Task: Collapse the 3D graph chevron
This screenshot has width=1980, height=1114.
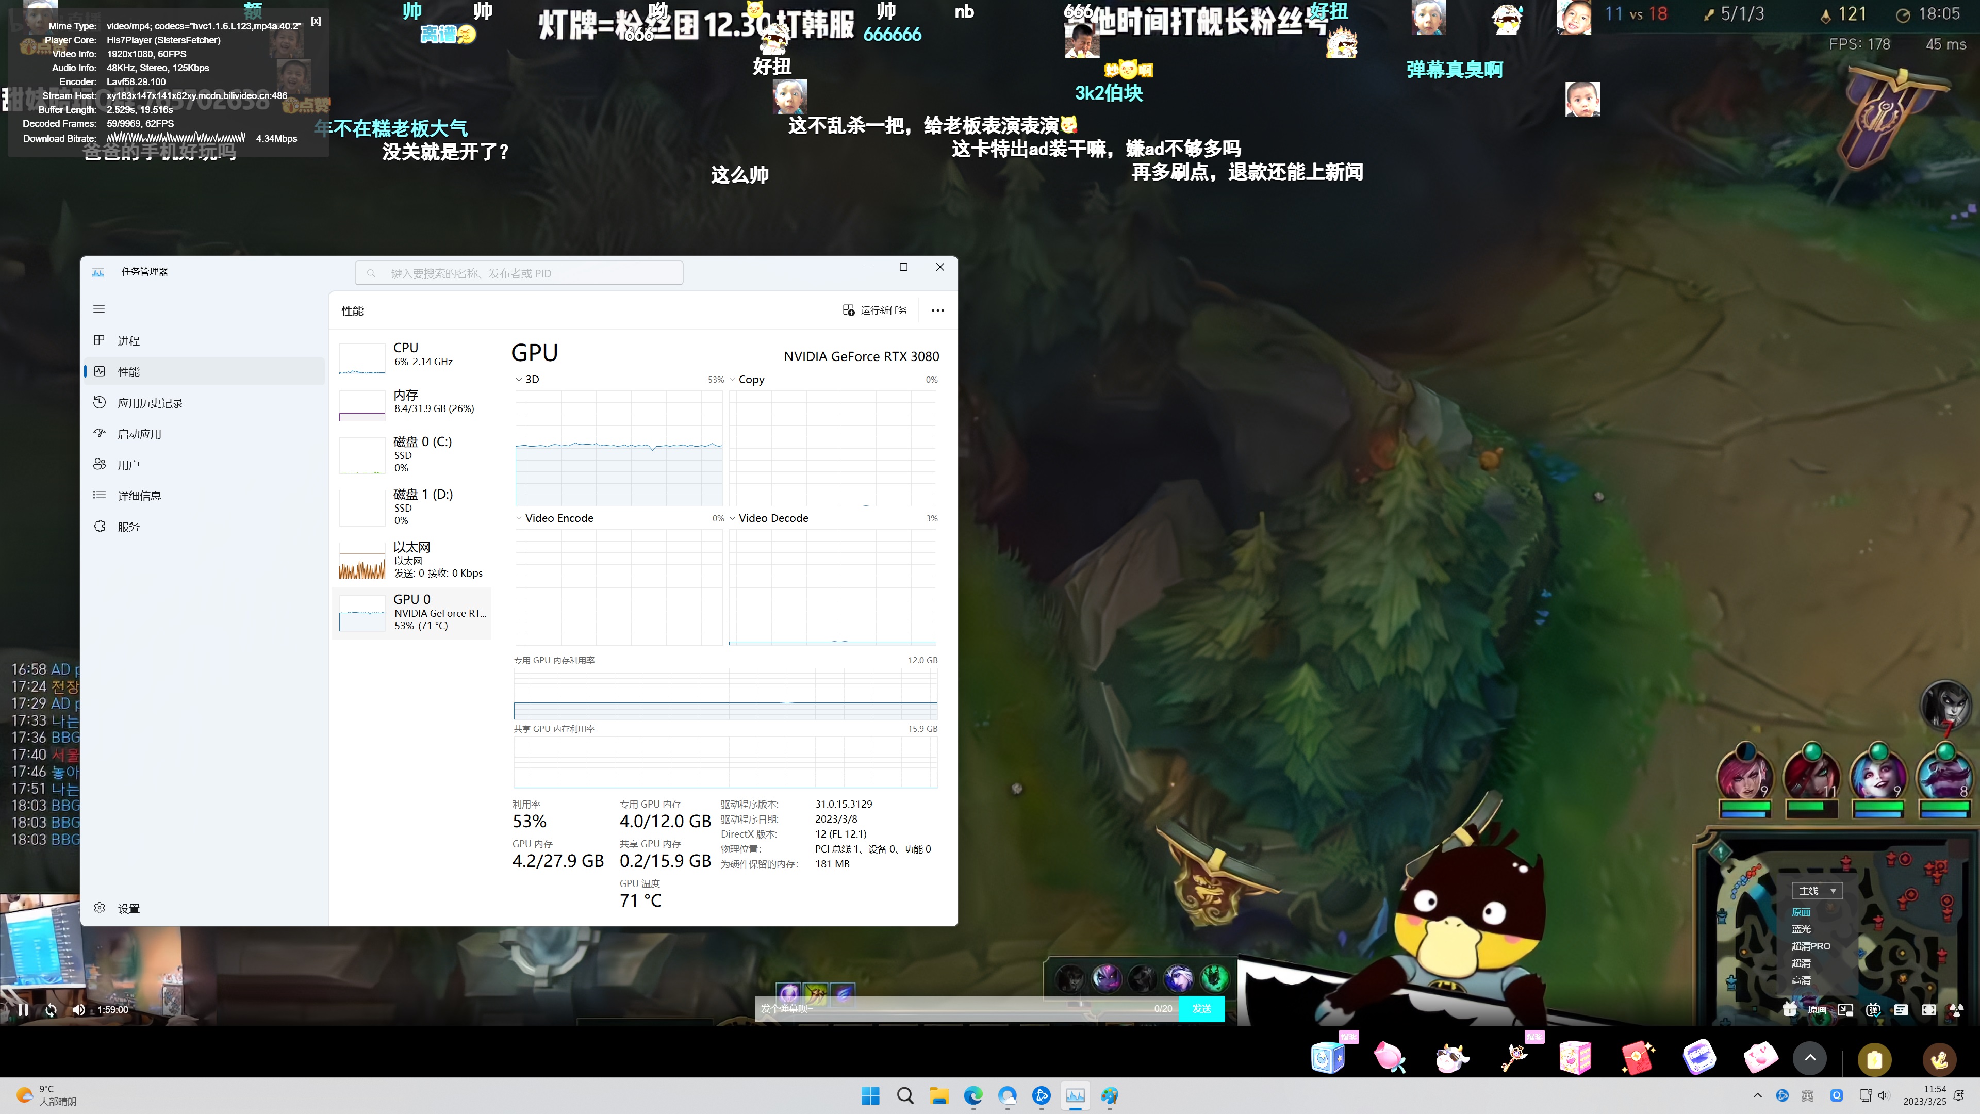Action: click(x=519, y=380)
